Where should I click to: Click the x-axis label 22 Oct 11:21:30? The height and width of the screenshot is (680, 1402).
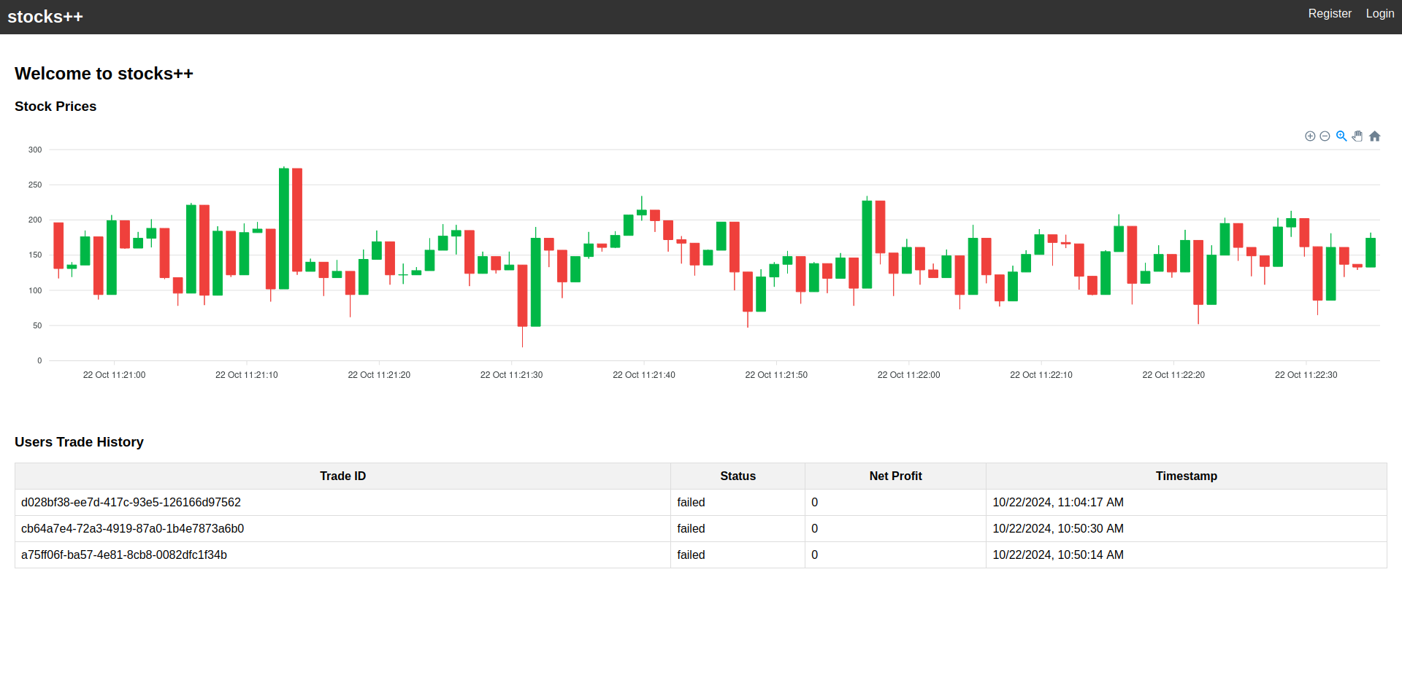coord(511,375)
